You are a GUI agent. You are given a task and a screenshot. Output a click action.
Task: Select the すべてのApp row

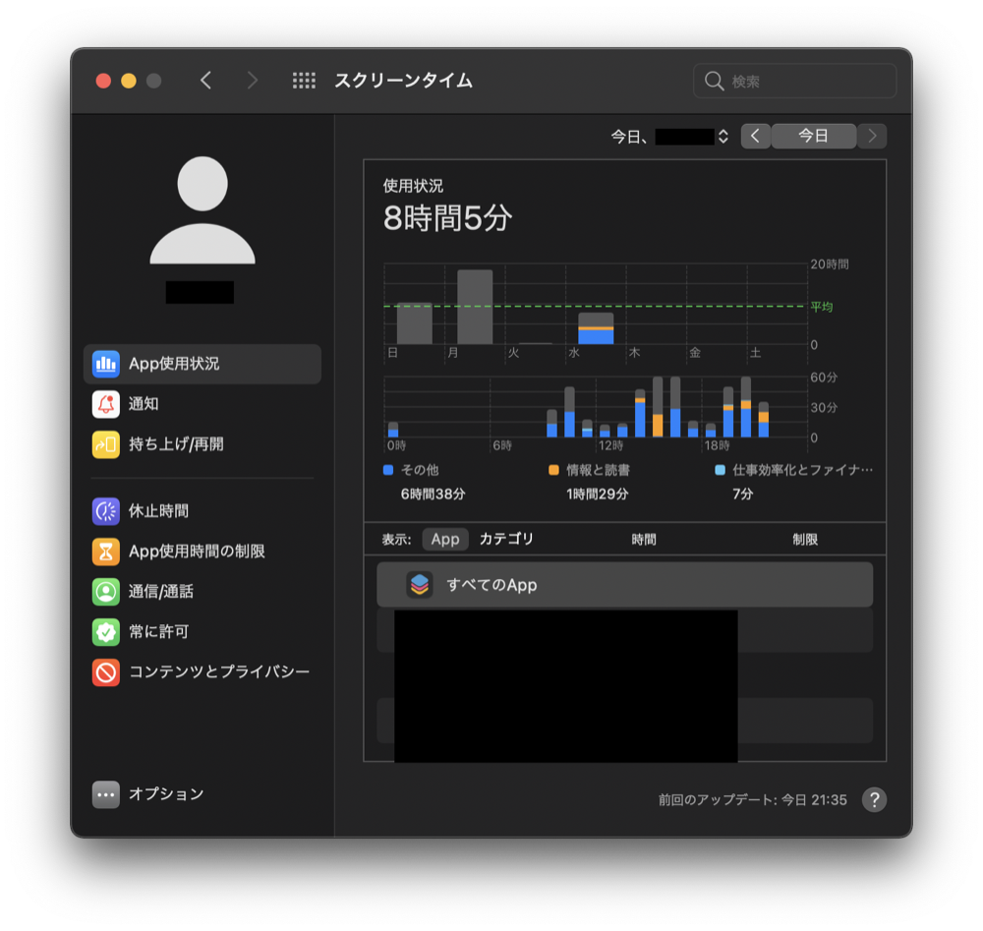[624, 584]
